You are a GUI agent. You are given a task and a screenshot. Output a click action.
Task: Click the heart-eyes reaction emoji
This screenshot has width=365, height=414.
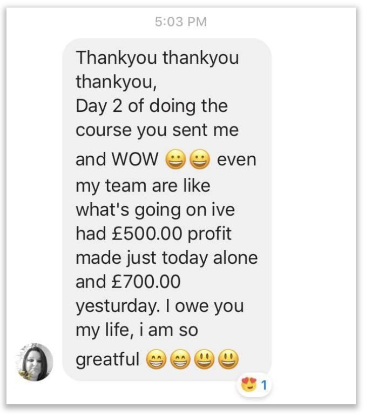point(249,385)
